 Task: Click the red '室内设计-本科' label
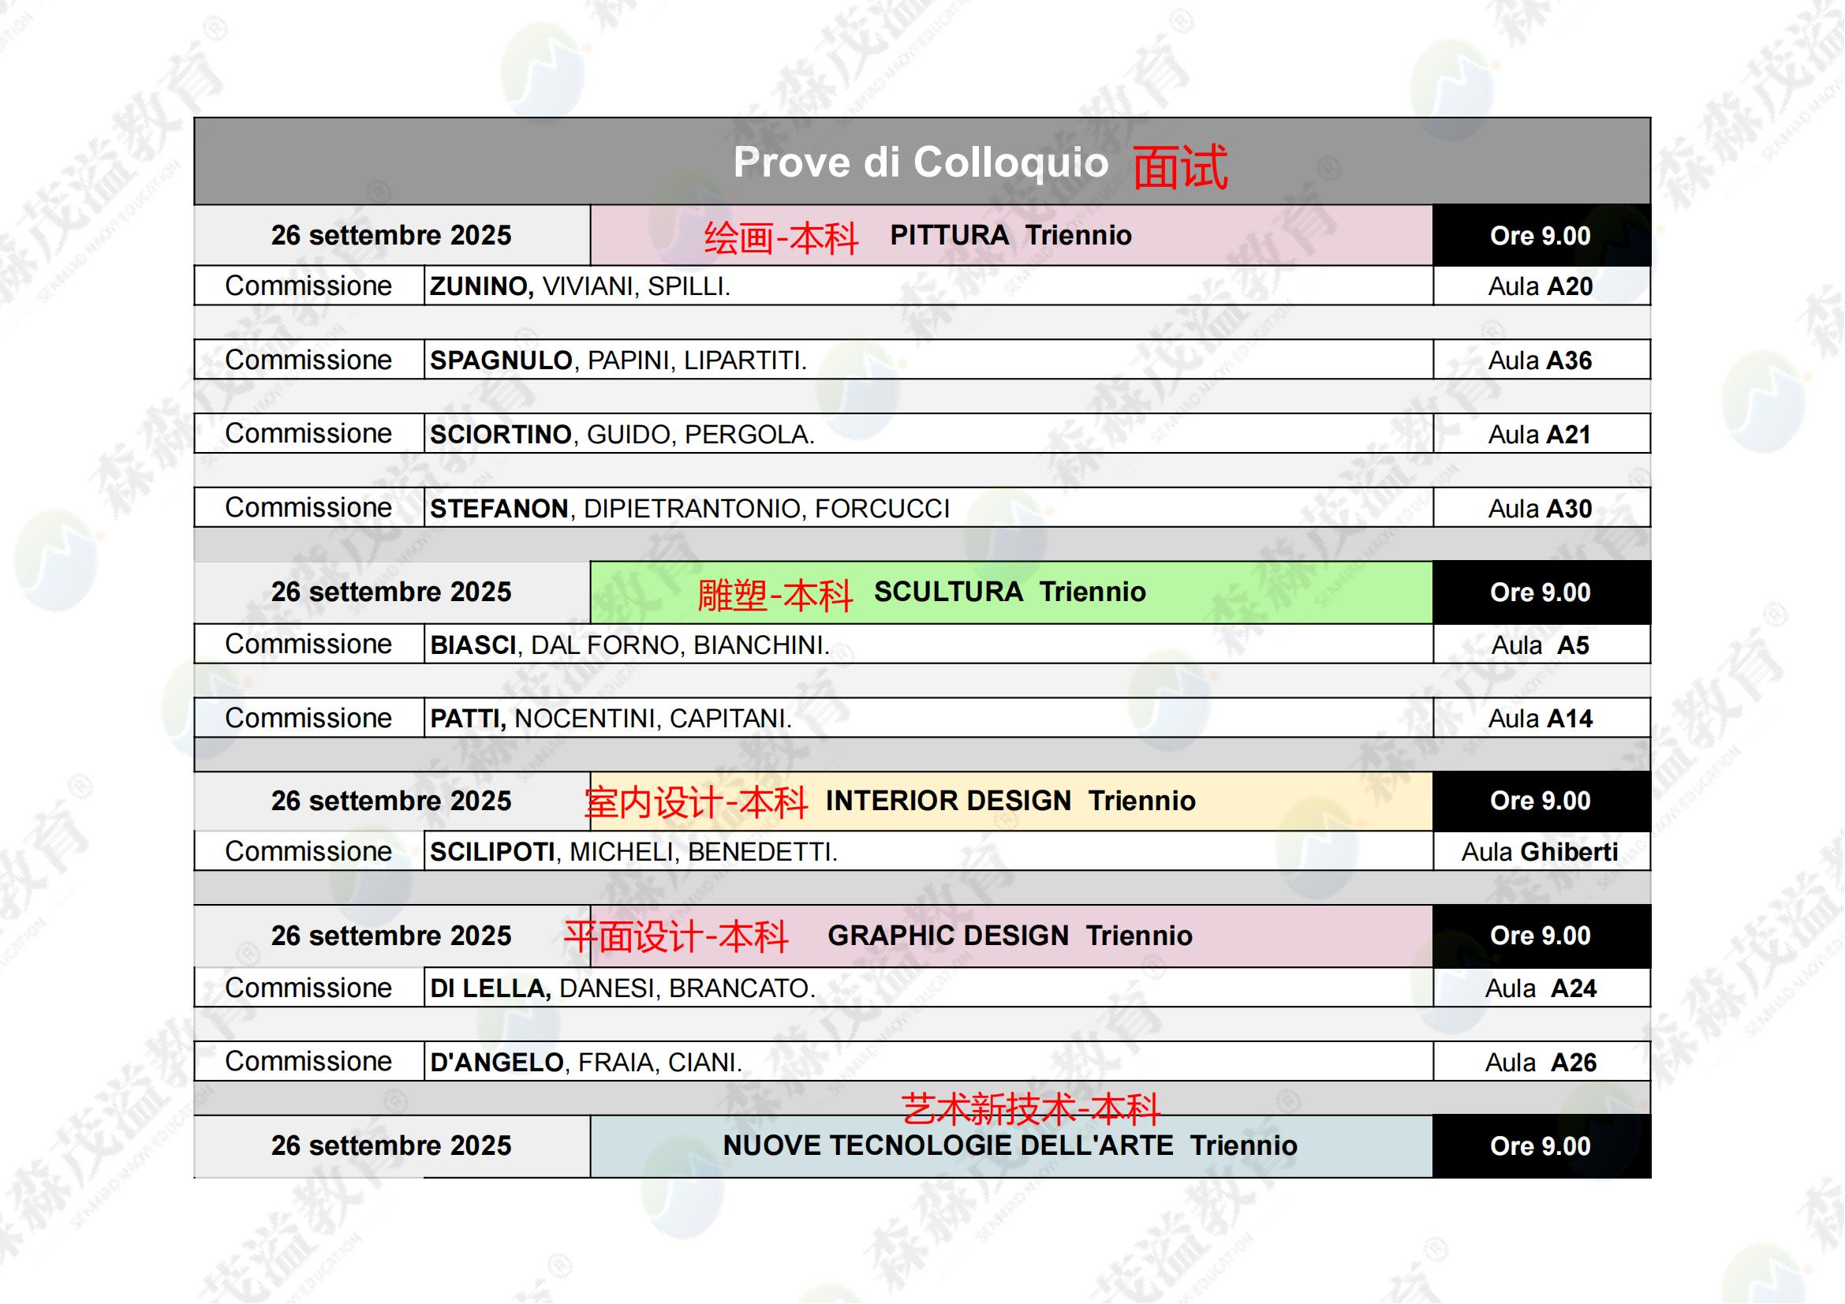point(696,801)
